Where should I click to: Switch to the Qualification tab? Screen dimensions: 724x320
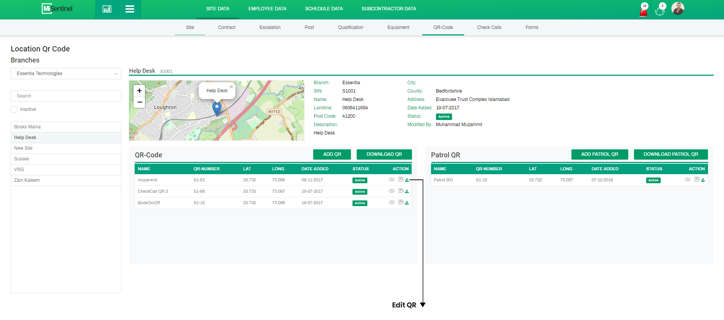click(351, 27)
